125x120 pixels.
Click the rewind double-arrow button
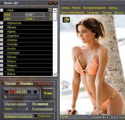[18, 92]
